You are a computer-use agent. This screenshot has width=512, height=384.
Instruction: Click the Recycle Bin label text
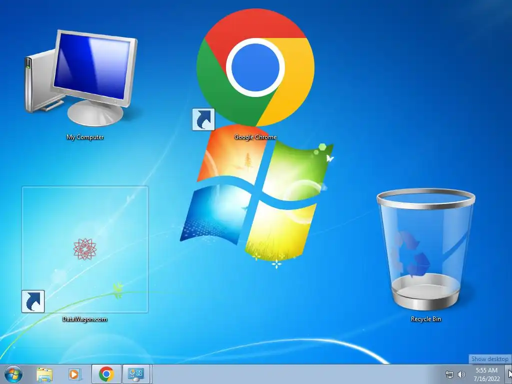point(426,319)
